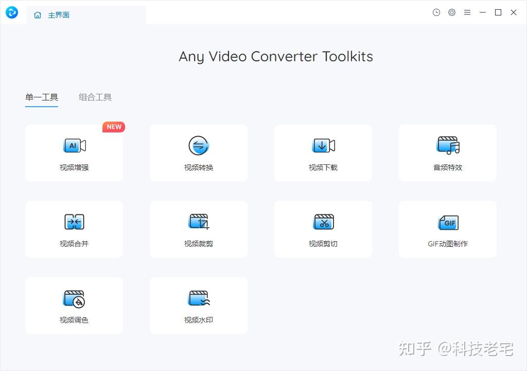Open the 音频特效 audio effects tool
The image size is (527, 371).
click(447, 153)
